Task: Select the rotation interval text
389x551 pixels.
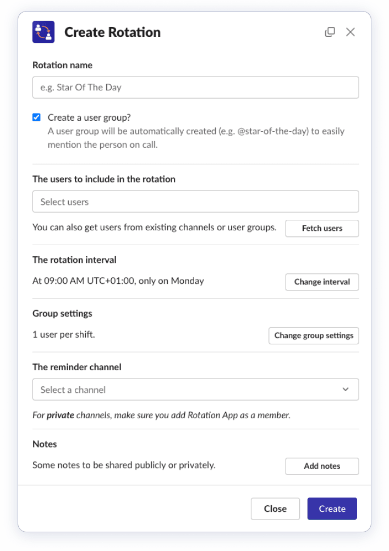Action: click(118, 280)
